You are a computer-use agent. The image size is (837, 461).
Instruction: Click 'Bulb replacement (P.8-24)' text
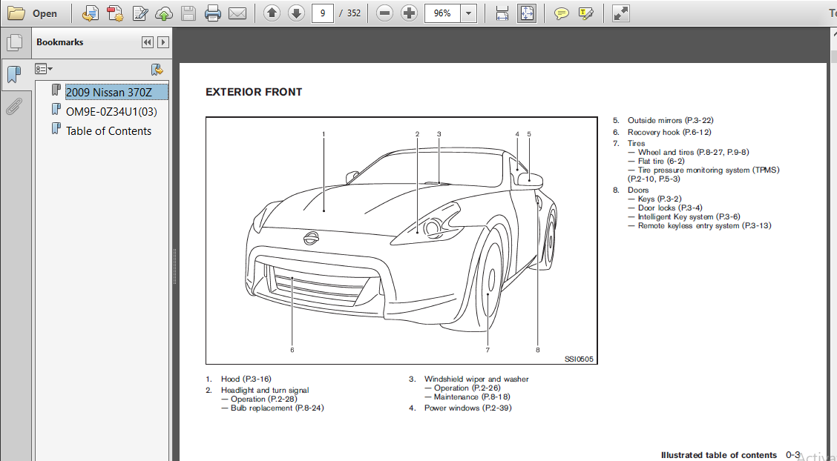point(277,408)
